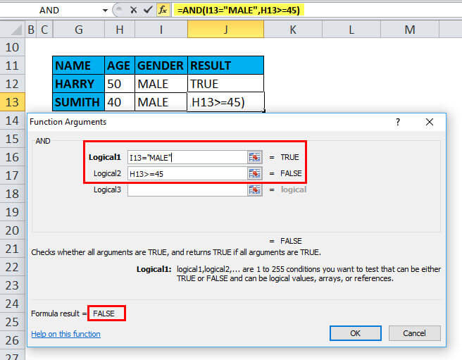
Task: Select row 25 header
Action: (x=13, y=322)
